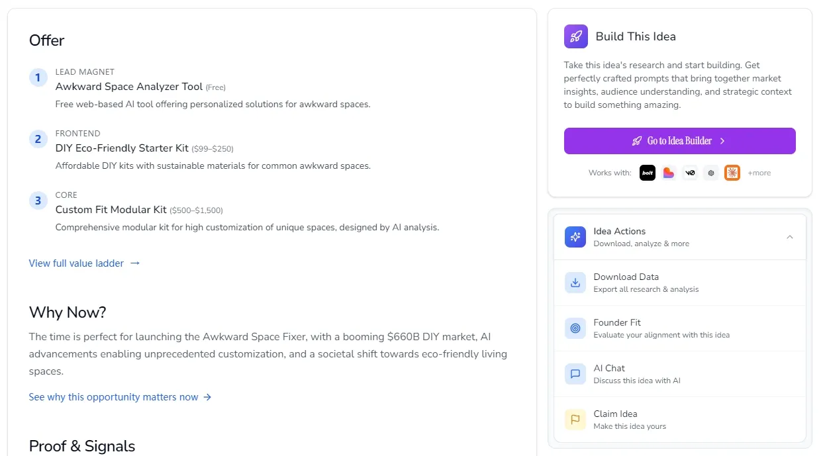
Task: Click the AI Chat speech bubble icon
Action: (x=575, y=374)
